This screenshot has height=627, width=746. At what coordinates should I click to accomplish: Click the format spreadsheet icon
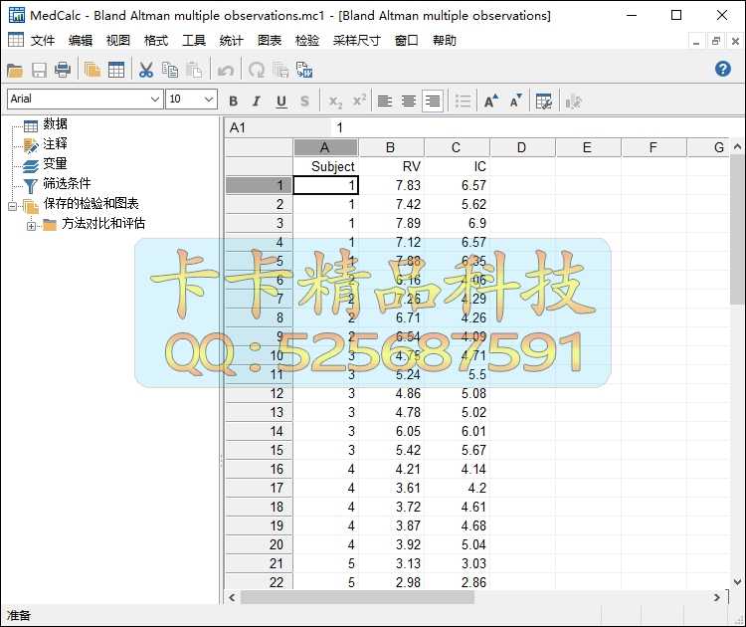[544, 102]
